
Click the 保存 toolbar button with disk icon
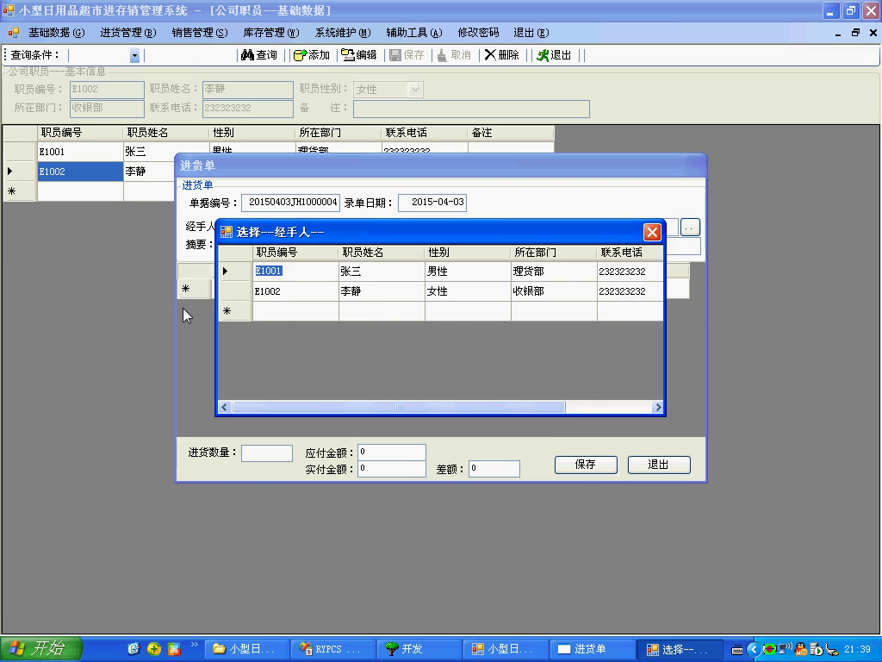[407, 55]
